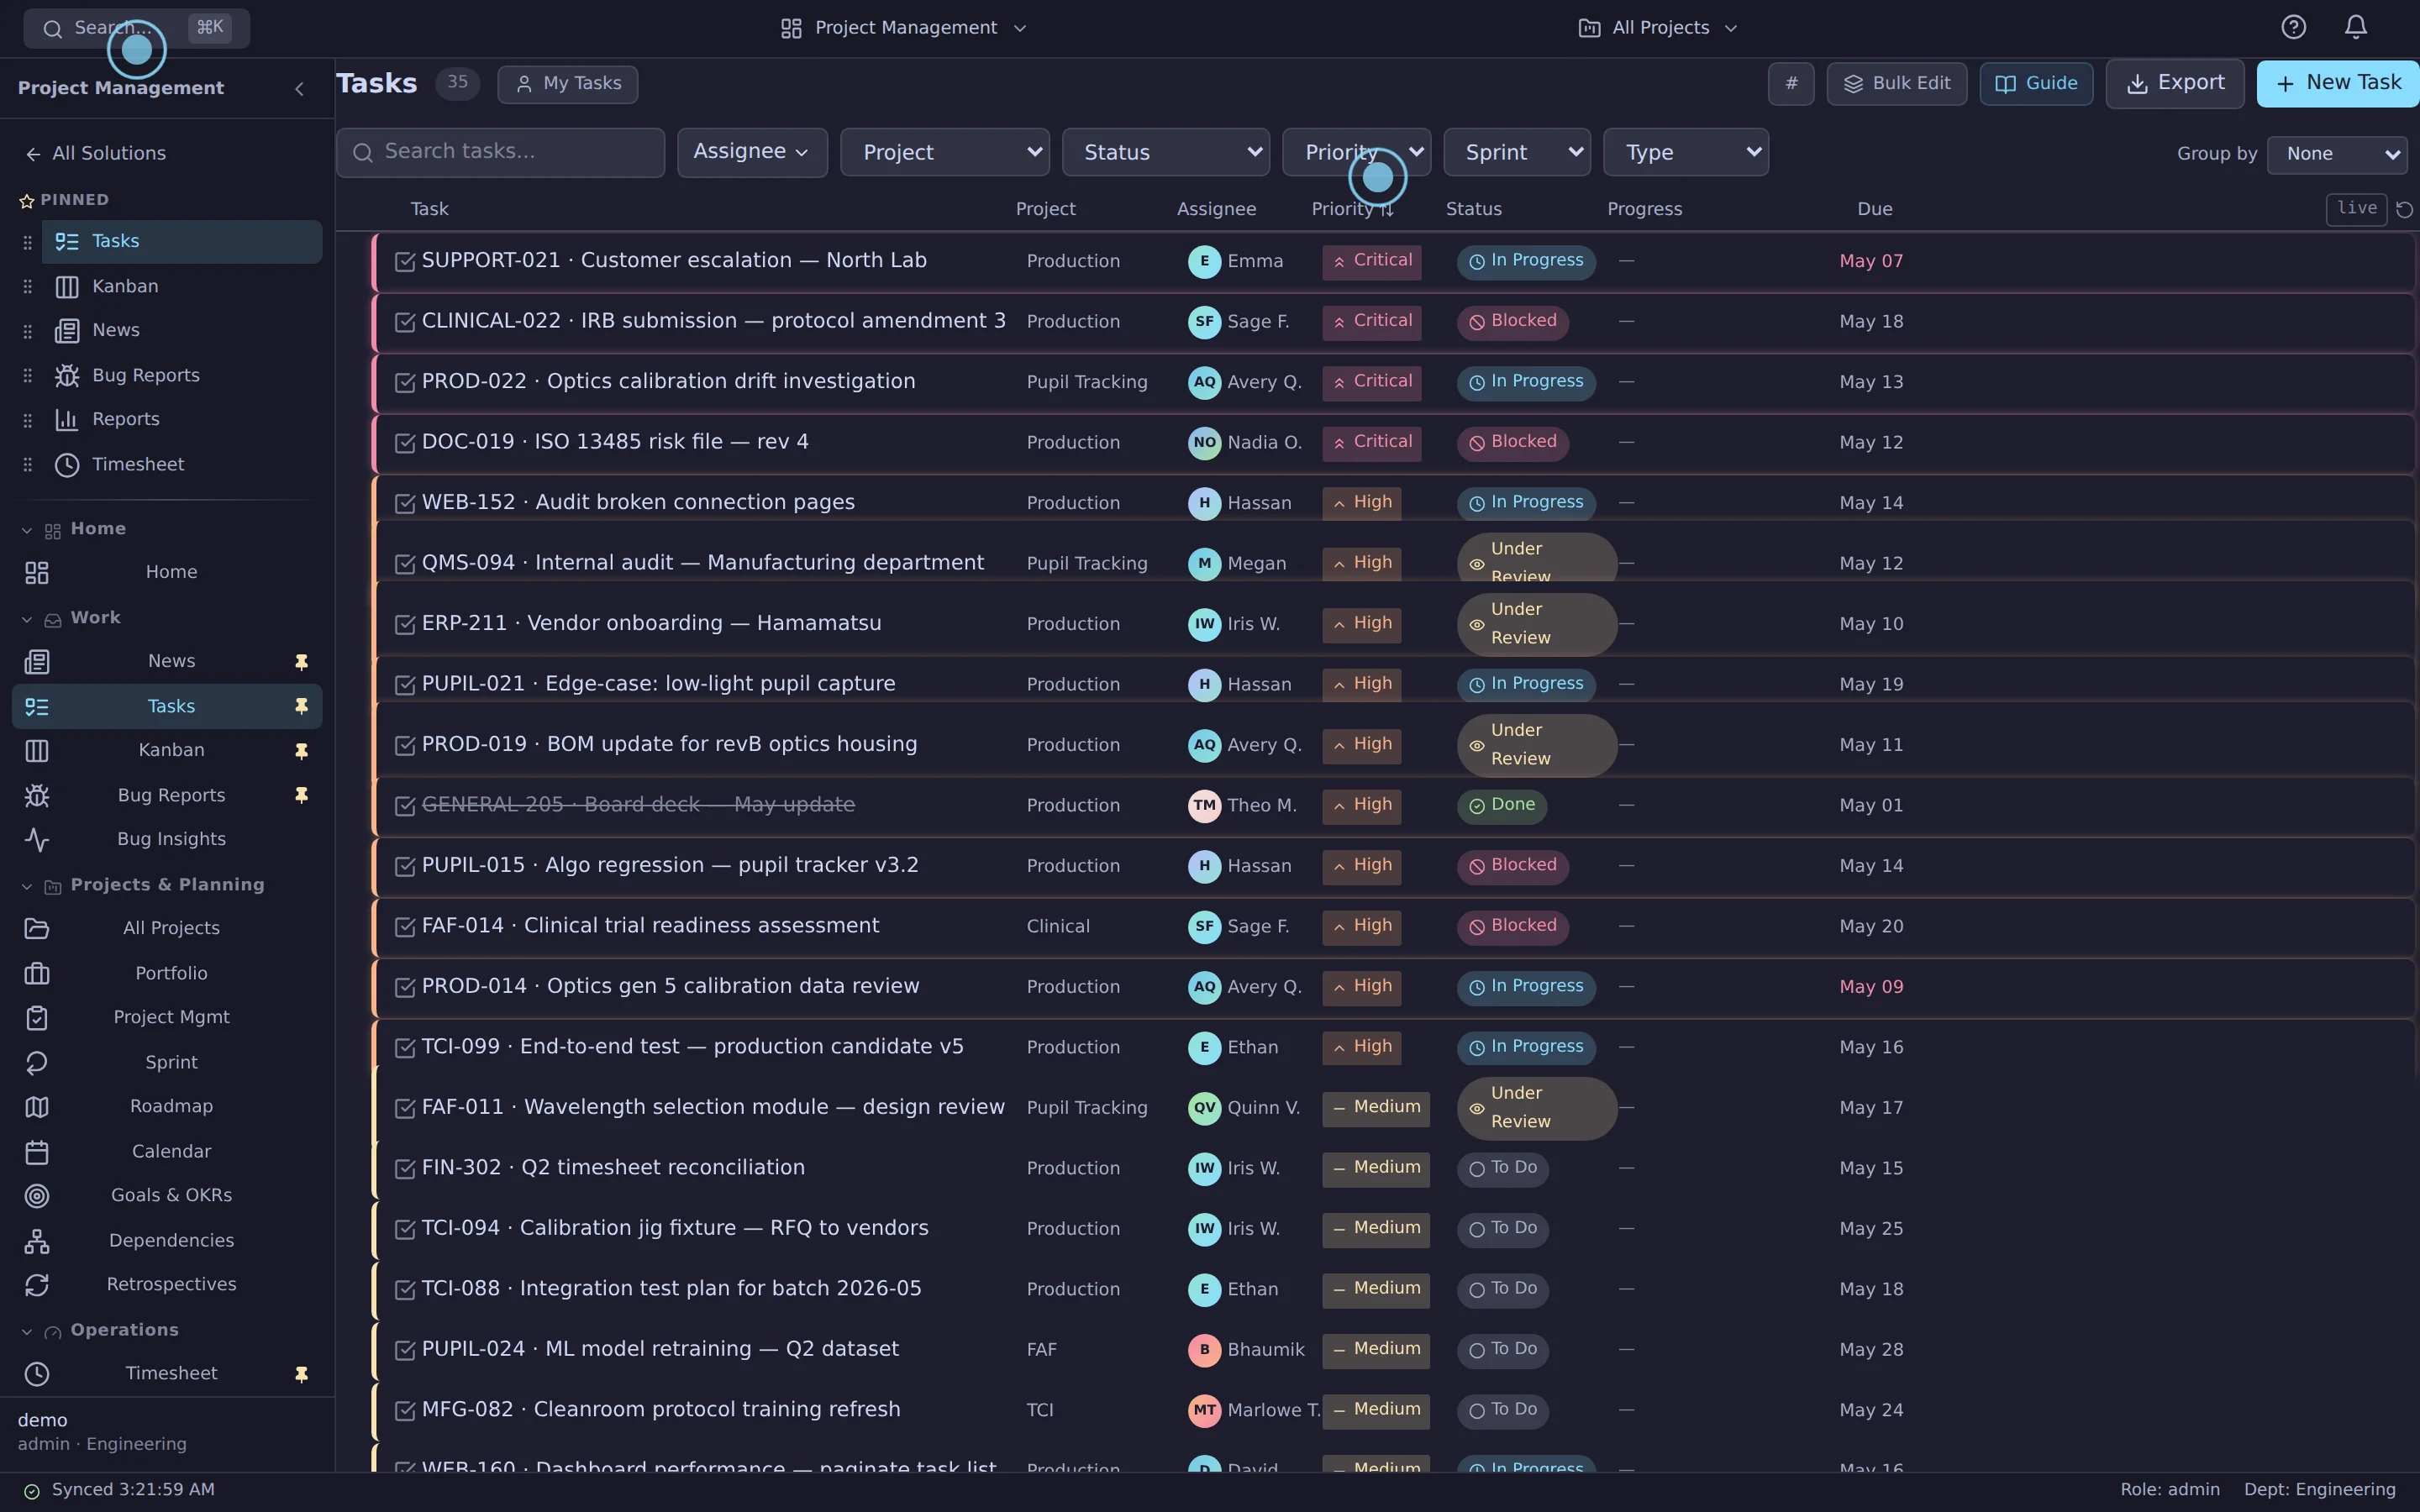Open Sprint page in sidebar
The image size is (2420, 1512).
167,1063
